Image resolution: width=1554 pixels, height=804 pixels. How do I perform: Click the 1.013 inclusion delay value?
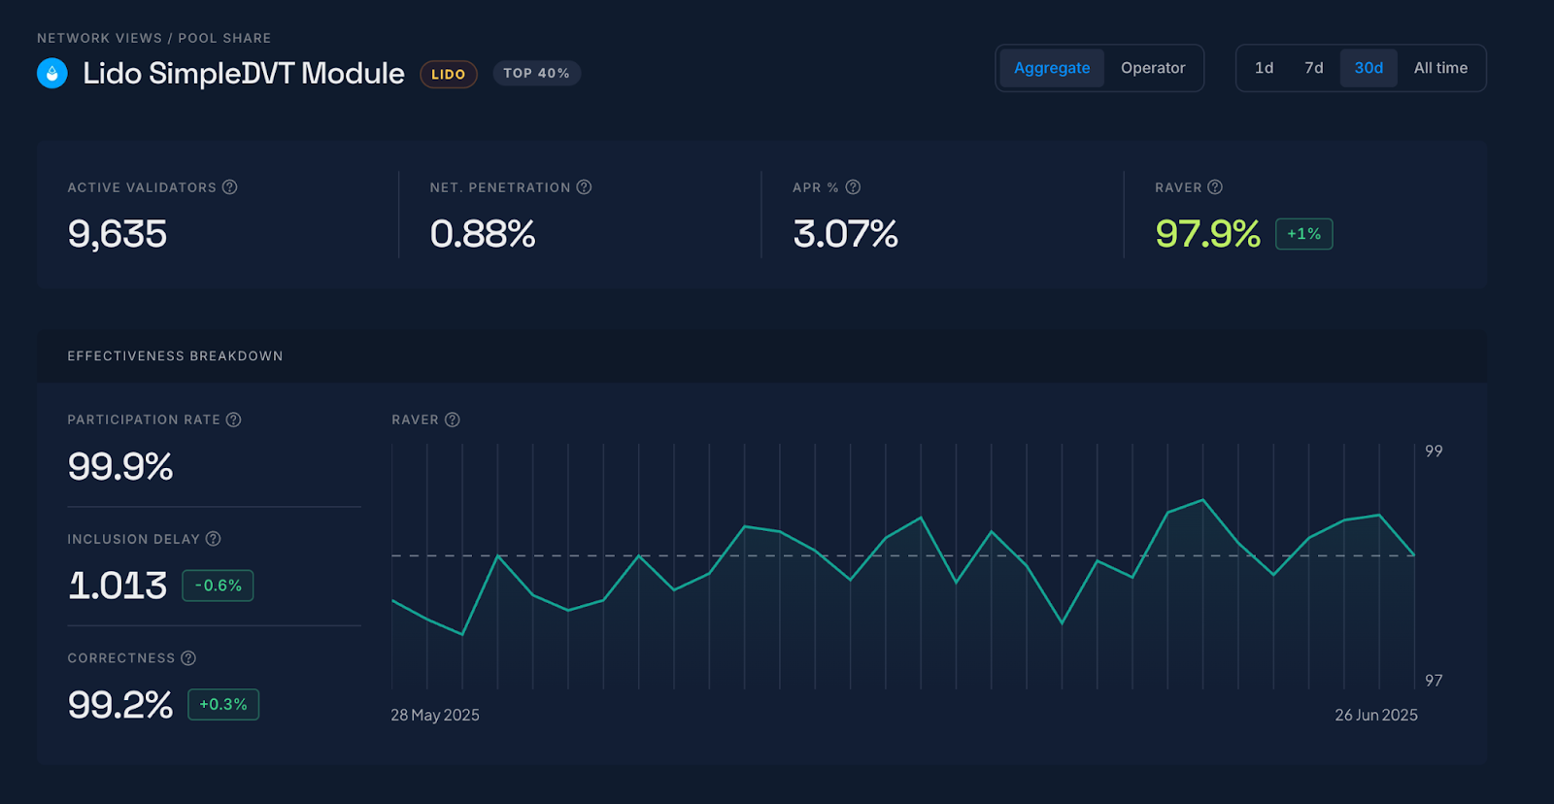tap(118, 586)
